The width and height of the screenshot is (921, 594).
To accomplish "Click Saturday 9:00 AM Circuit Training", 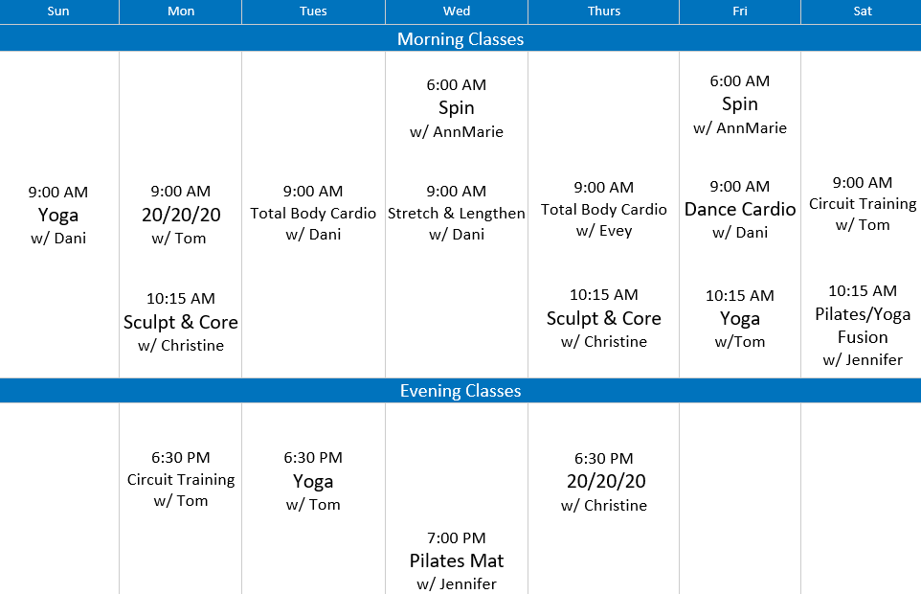I will click(862, 203).
